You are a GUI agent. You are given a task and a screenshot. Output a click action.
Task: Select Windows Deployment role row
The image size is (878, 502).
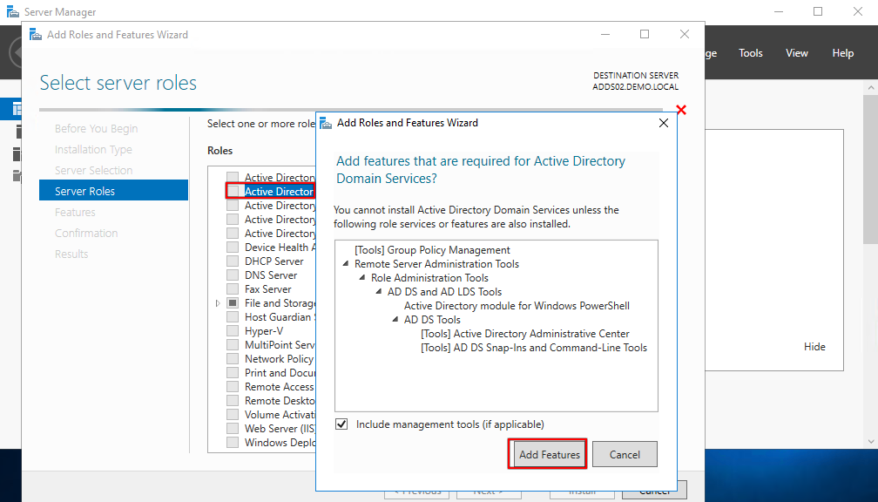(x=280, y=443)
